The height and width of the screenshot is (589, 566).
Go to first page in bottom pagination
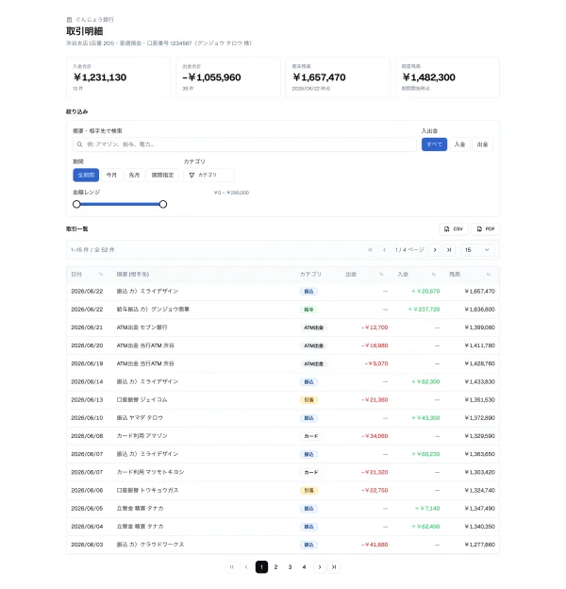pyautogui.click(x=232, y=567)
